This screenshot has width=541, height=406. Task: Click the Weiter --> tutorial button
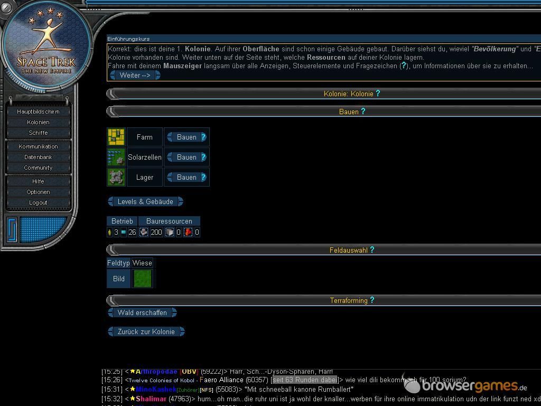point(135,75)
